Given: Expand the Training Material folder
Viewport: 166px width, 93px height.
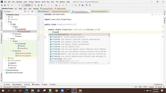Looking at the screenshot, I should (6, 60).
